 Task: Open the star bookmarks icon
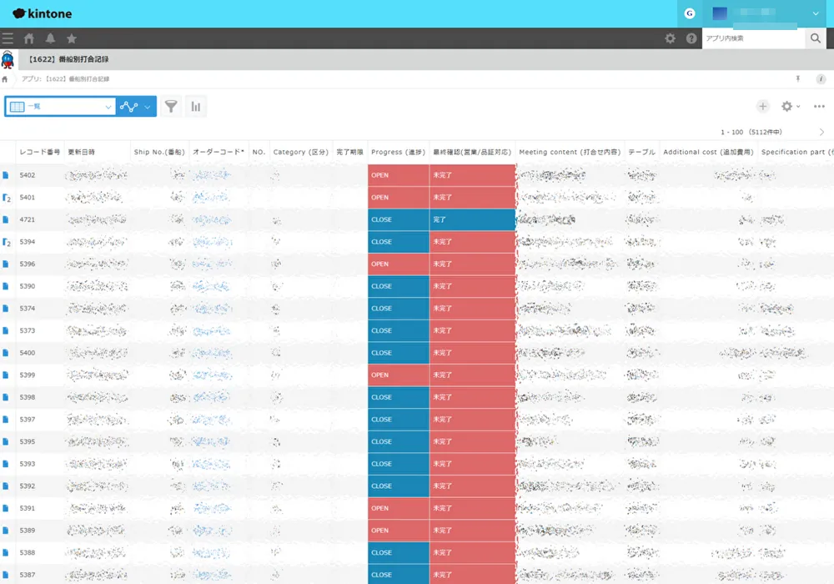point(72,38)
